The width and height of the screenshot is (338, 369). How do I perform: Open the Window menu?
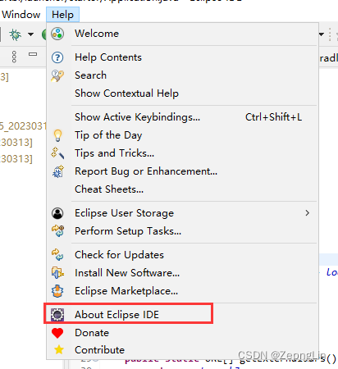click(21, 15)
